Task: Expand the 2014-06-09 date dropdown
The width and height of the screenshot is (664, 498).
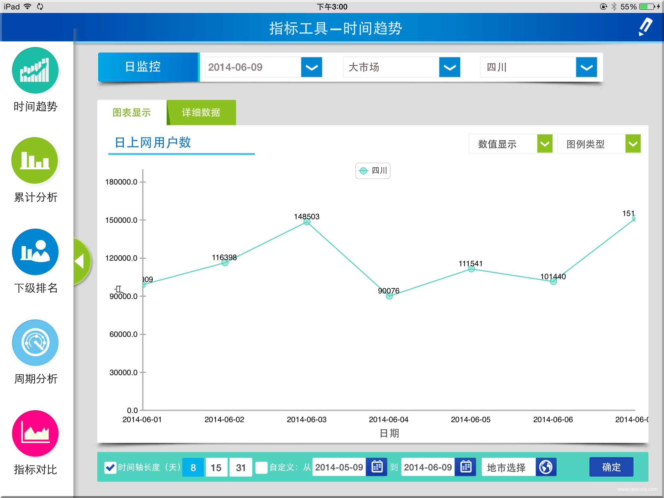Action: tap(312, 67)
